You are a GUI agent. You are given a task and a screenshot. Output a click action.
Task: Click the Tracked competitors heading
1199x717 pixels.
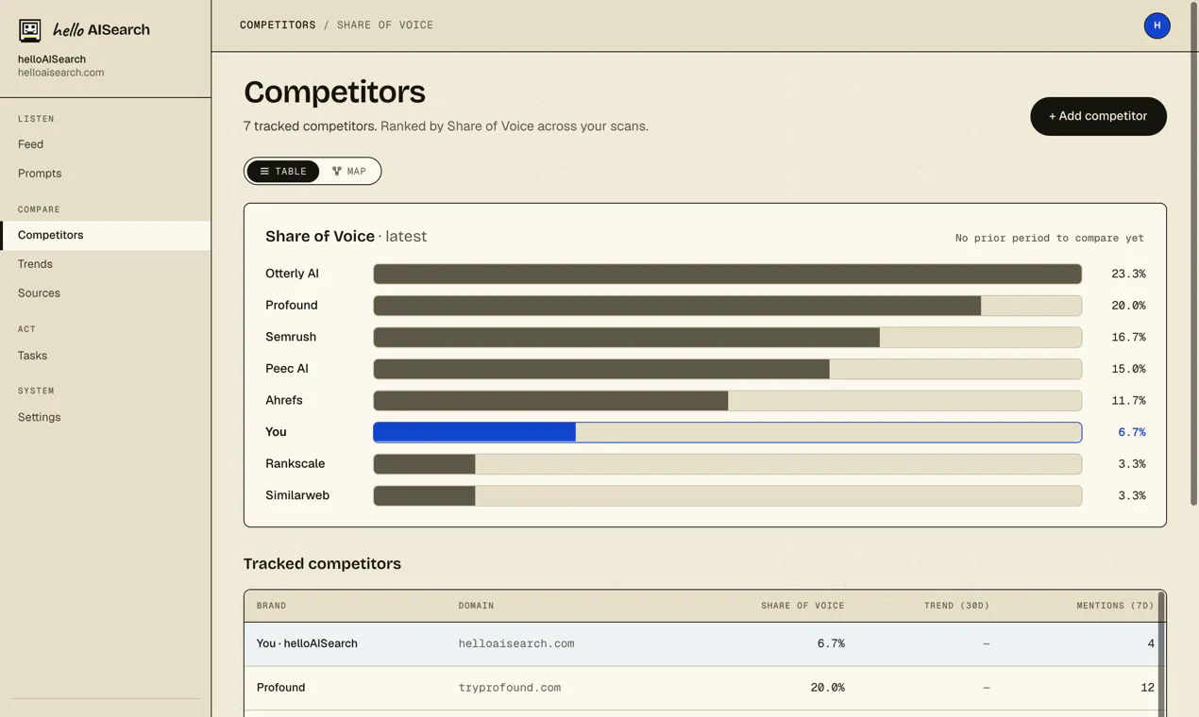point(322,563)
